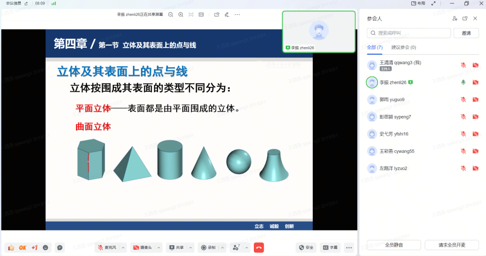Click the annotation pen icon
Viewport: 486px width, 256px height.
pyautogui.click(x=226, y=15)
